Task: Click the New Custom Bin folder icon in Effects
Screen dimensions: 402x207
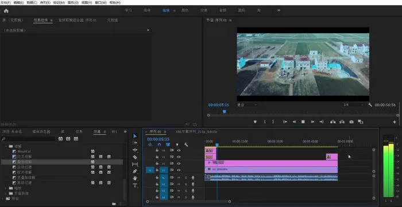Action: point(114,204)
